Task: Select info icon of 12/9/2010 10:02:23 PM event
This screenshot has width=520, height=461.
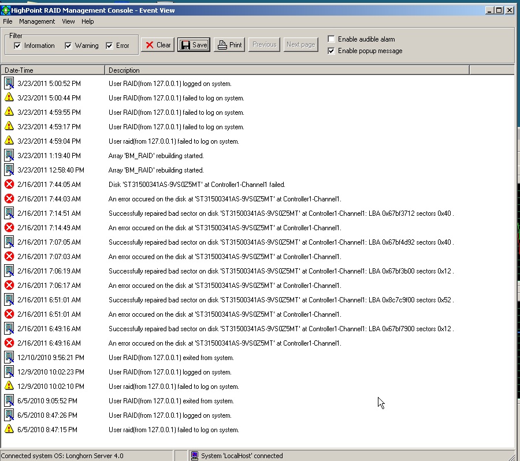Action: [x=9, y=372]
